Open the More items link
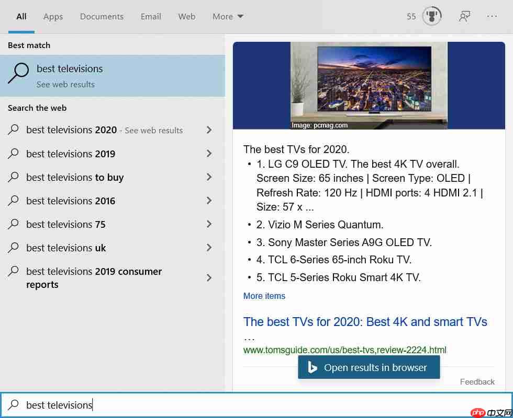Screen dimensions: 513x418 tap(264, 296)
